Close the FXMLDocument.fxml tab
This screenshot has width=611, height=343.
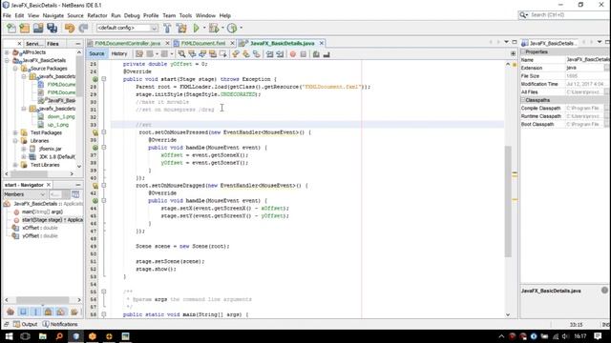click(232, 43)
